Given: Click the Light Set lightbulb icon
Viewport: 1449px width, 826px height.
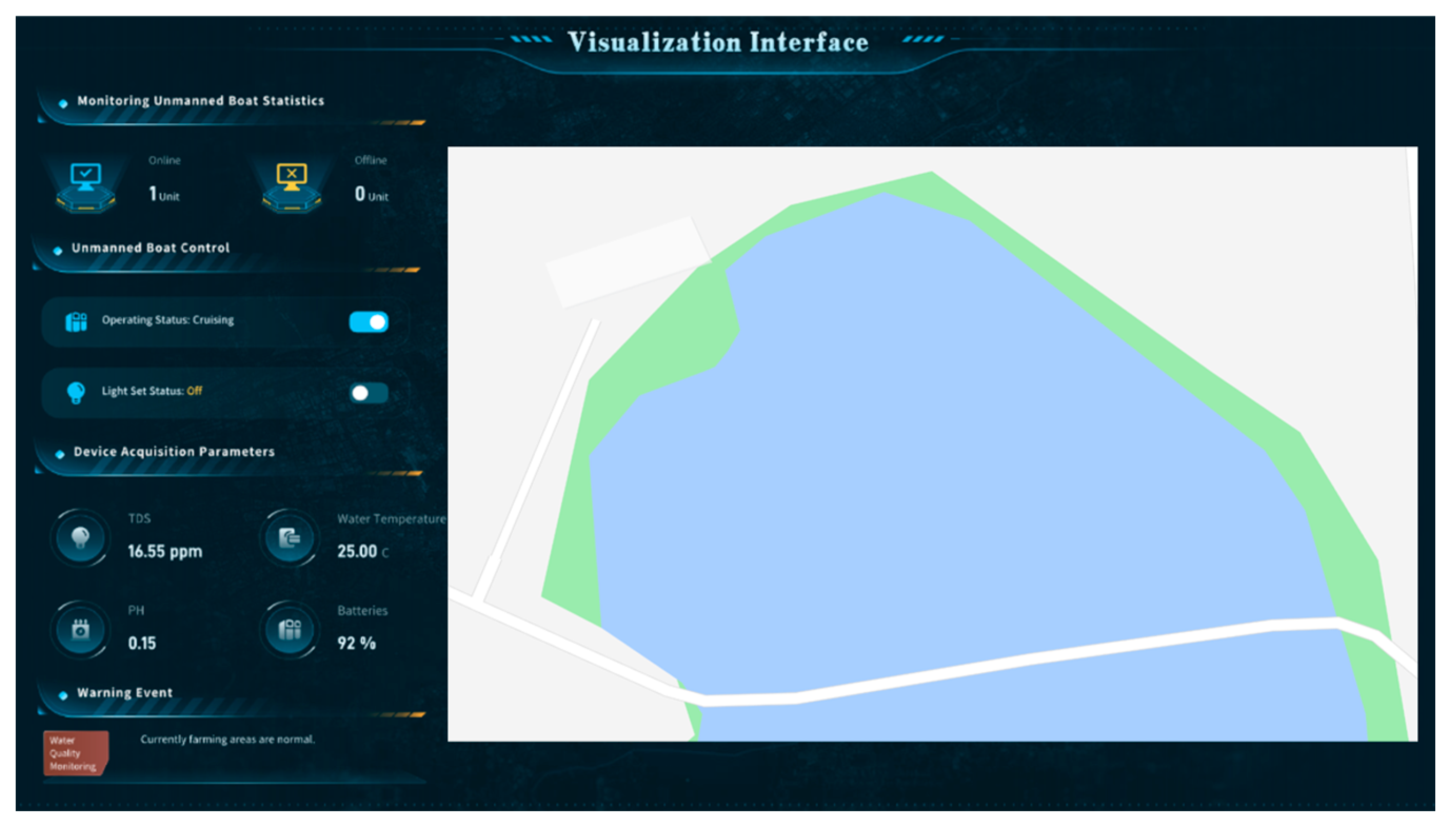Looking at the screenshot, I should tap(76, 392).
